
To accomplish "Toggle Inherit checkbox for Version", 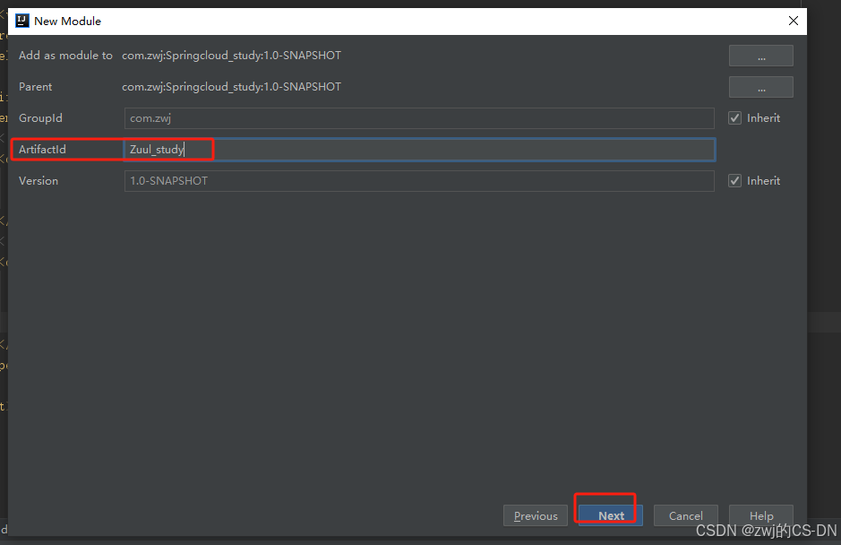I will (734, 181).
